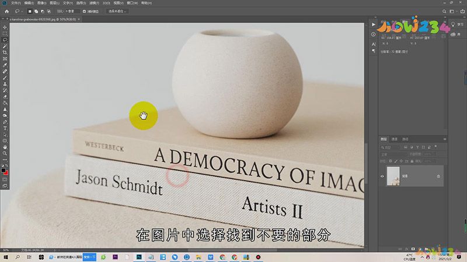
Task: Open the Edit Toolbar ellipsis
Action: click(x=5, y=160)
